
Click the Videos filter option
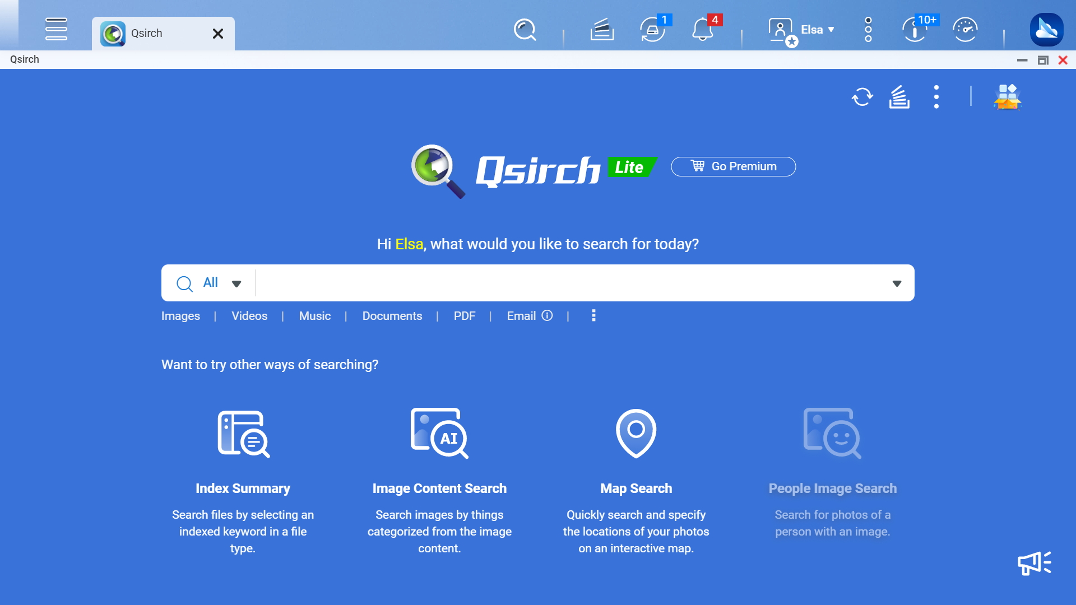click(x=249, y=315)
